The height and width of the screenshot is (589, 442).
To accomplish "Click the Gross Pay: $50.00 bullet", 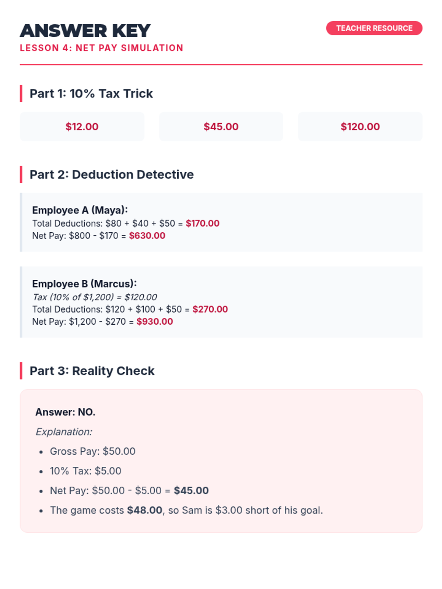I will (93, 451).
